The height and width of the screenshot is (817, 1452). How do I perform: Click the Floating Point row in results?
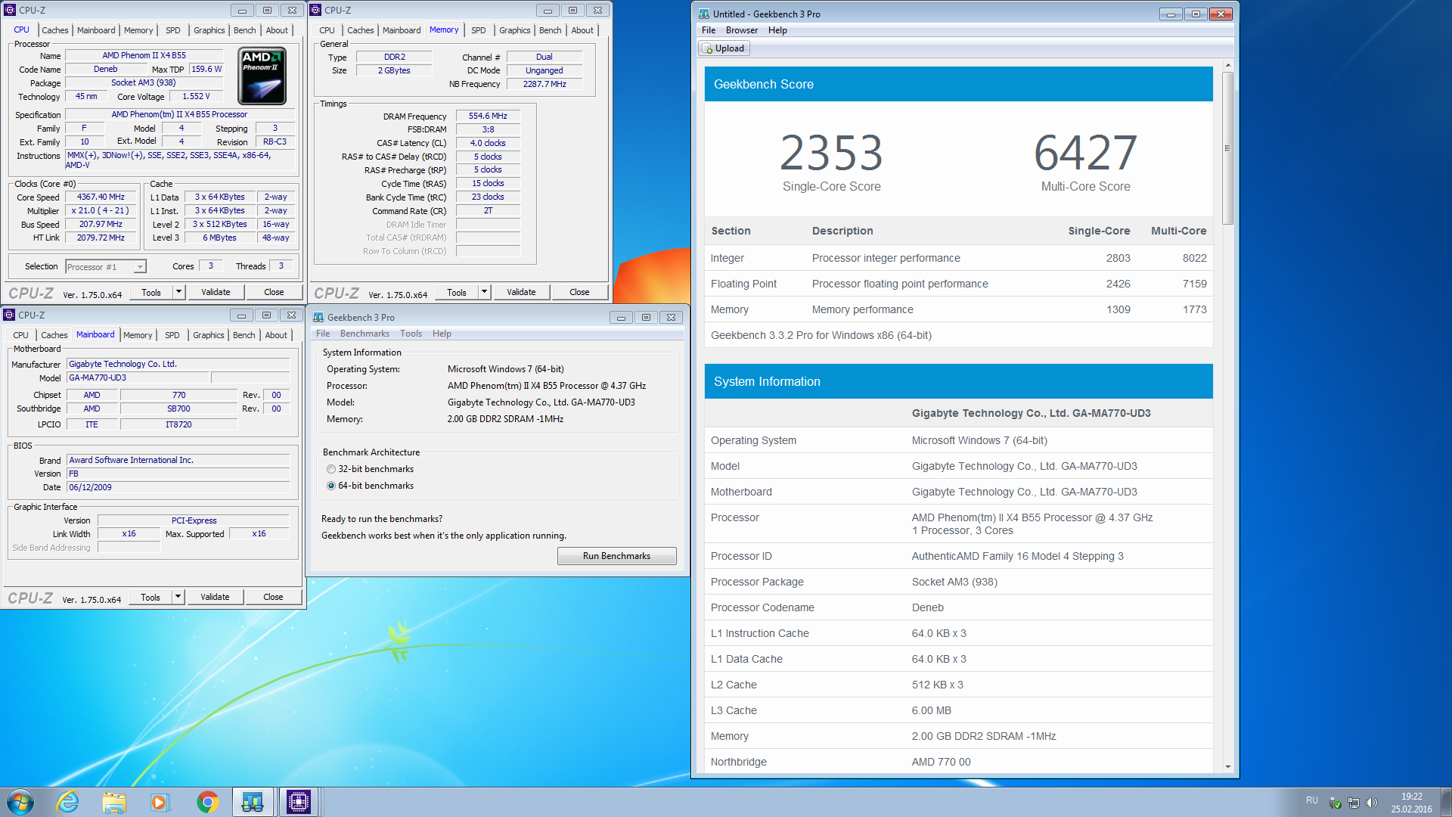click(958, 284)
